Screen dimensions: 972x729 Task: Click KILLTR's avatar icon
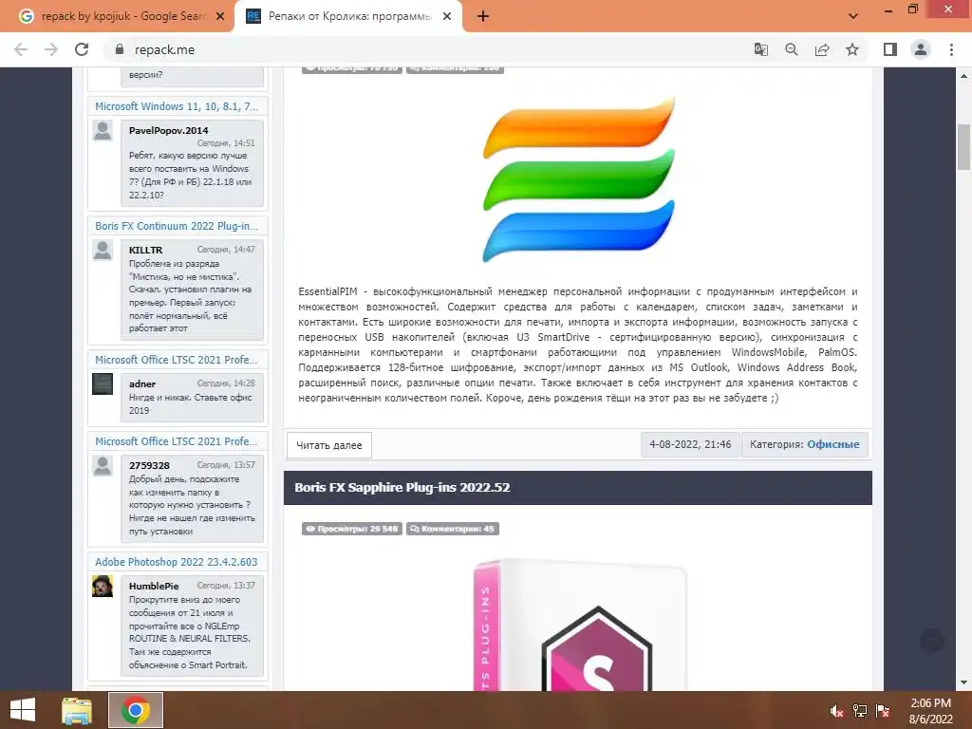(x=103, y=250)
